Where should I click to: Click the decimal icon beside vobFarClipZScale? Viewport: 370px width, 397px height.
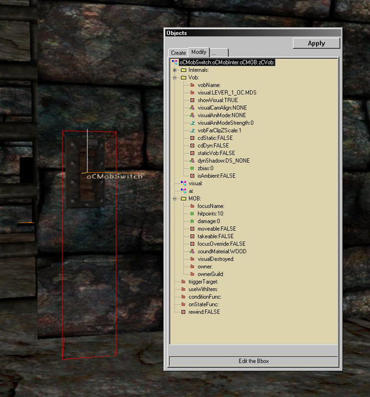(x=192, y=131)
